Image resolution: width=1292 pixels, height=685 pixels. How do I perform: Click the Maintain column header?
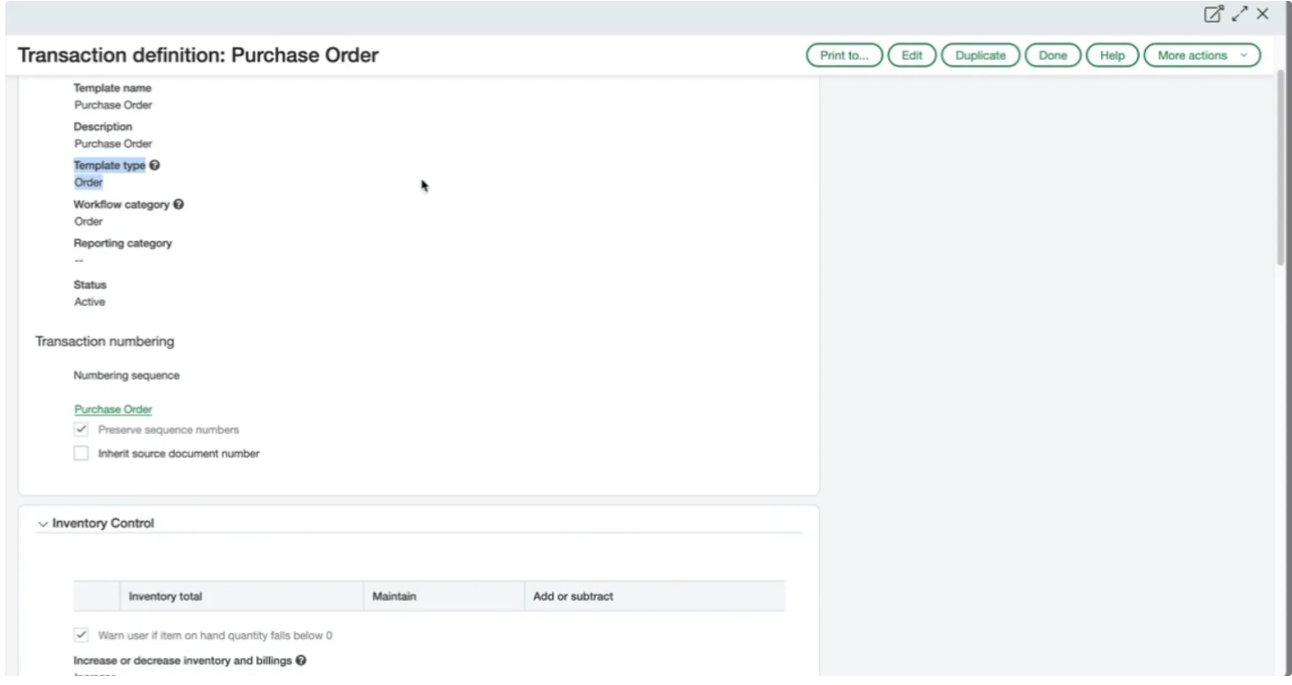click(443, 596)
